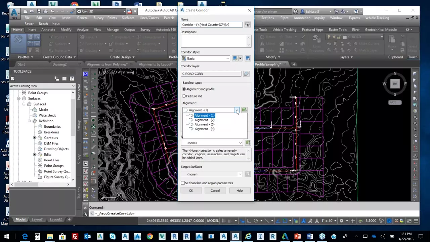Choose Alignment - (3) from the list
The height and width of the screenshot is (242, 430).
pos(204,124)
